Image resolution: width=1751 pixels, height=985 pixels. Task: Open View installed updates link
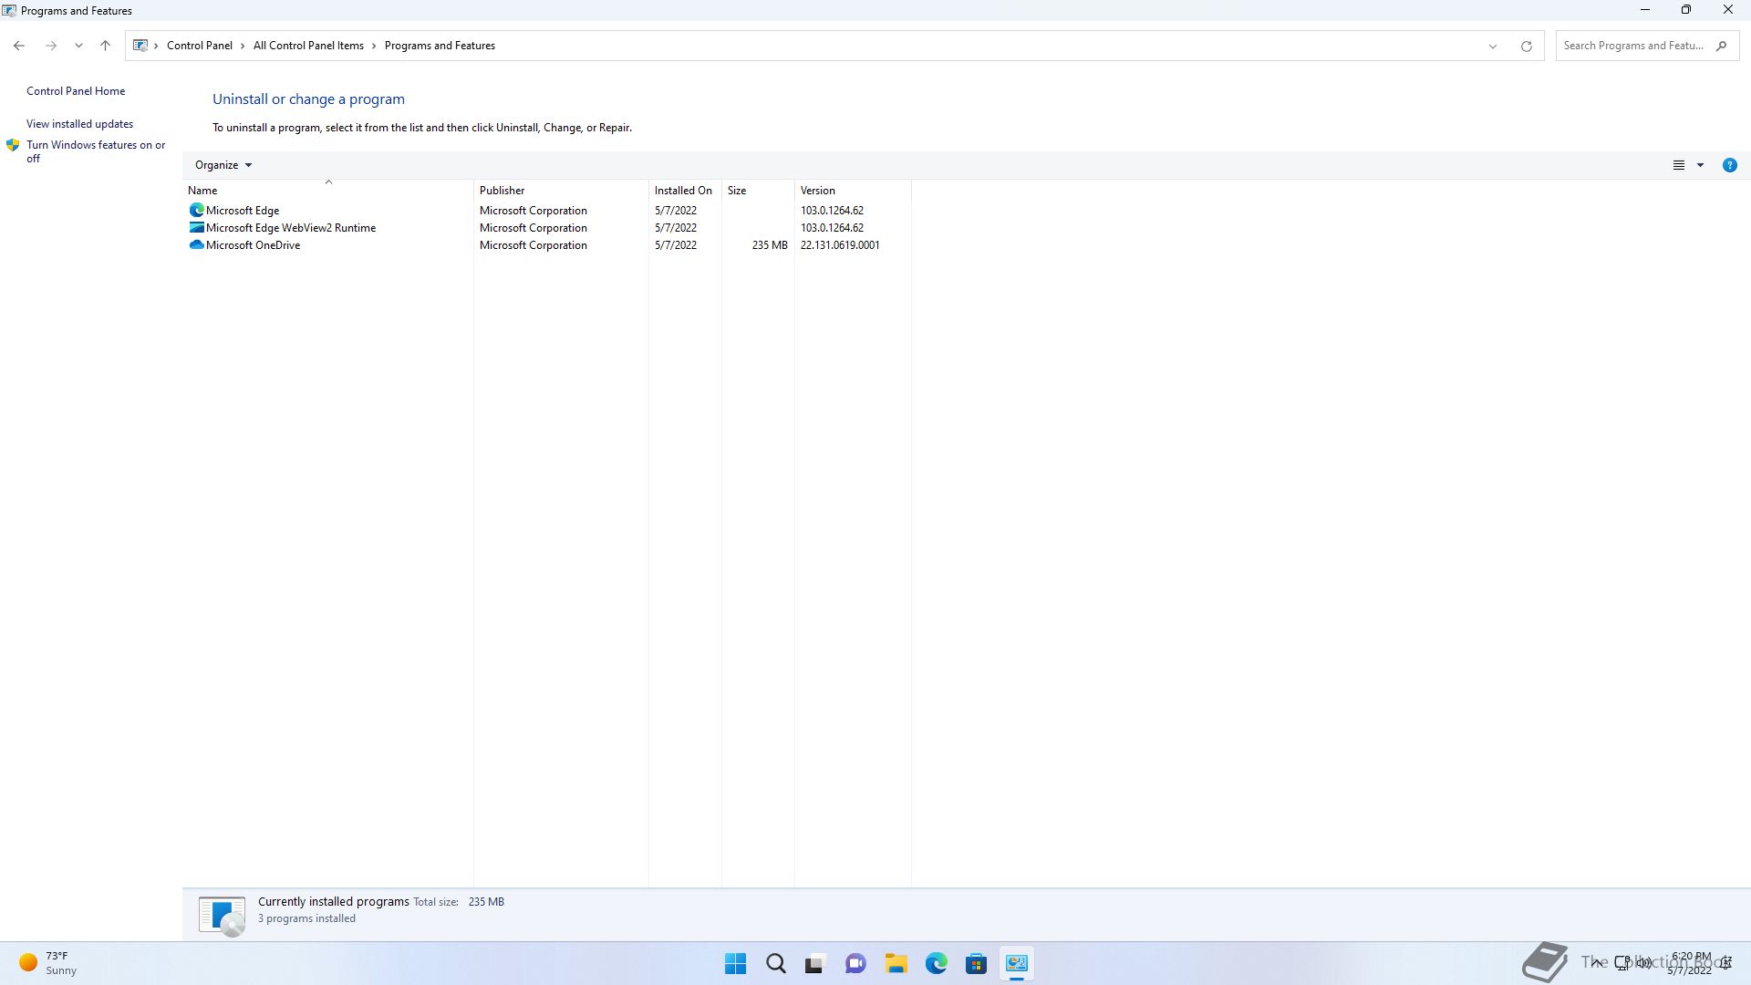tap(79, 124)
